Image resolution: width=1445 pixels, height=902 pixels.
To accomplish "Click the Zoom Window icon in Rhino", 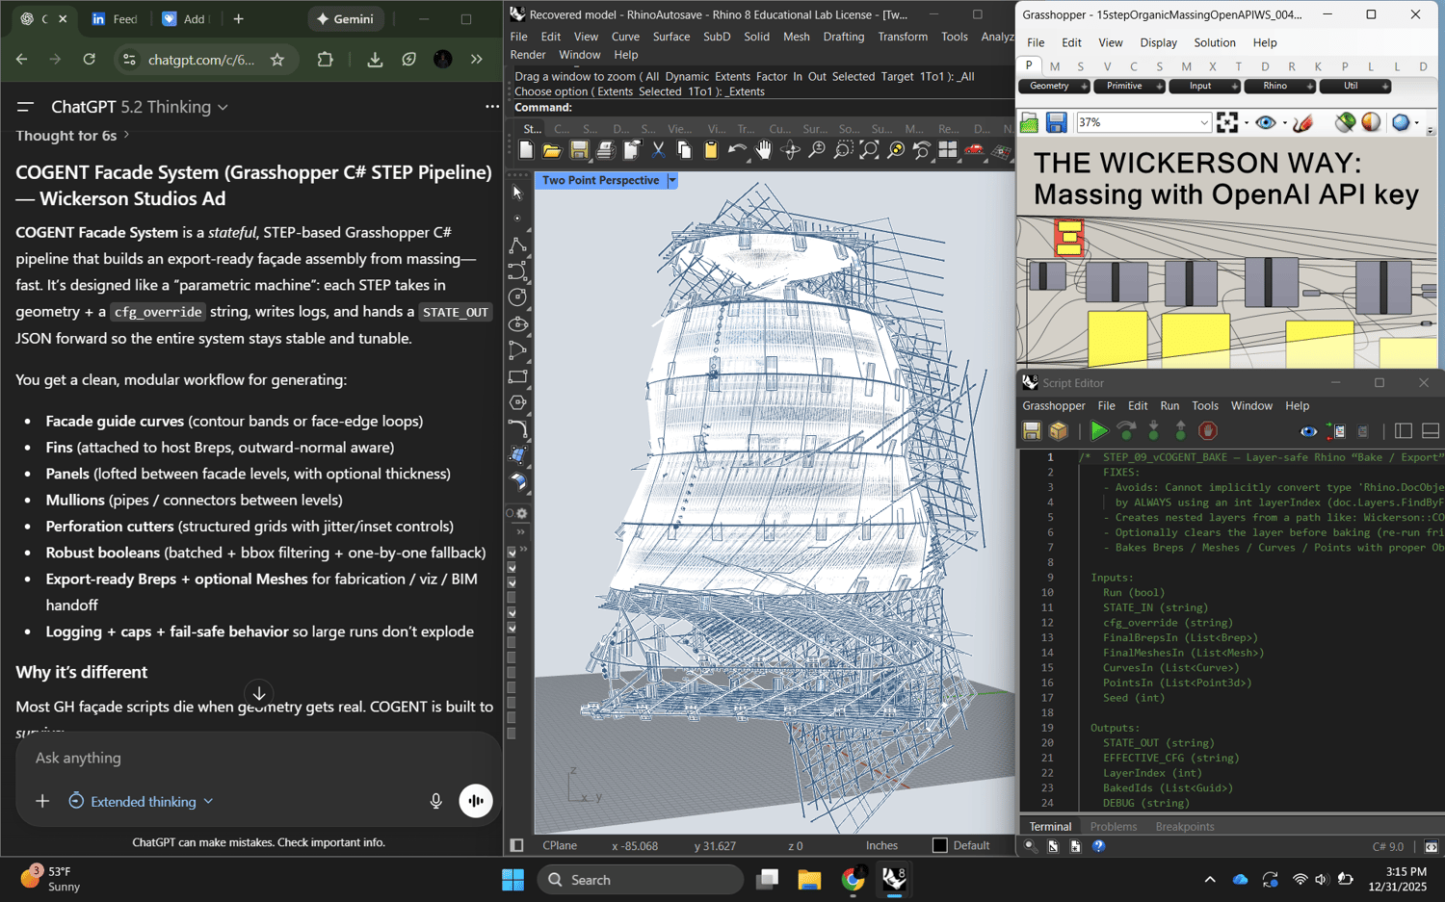I will (x=843, y=150).
